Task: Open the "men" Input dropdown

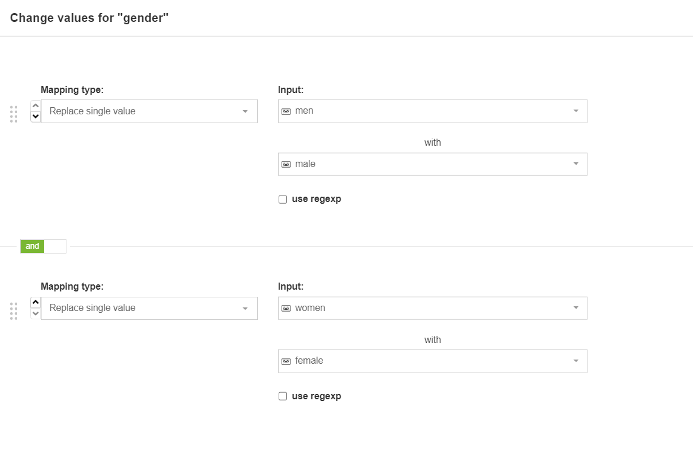Action: pyautogui.click(x=574, y=111)
